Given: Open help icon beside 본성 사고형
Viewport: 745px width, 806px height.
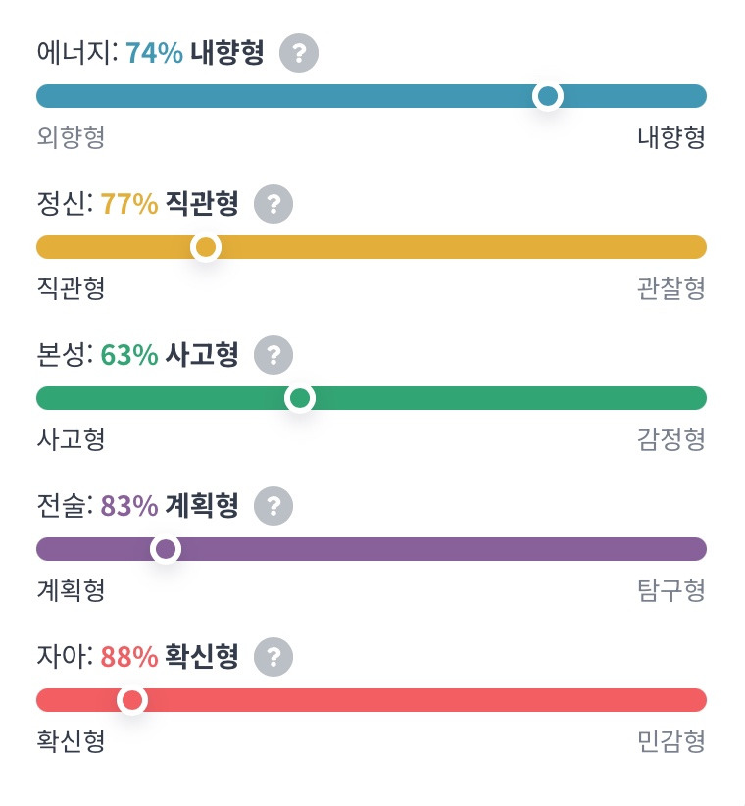Looking at the screenshot, I should (x=273, y=355).
